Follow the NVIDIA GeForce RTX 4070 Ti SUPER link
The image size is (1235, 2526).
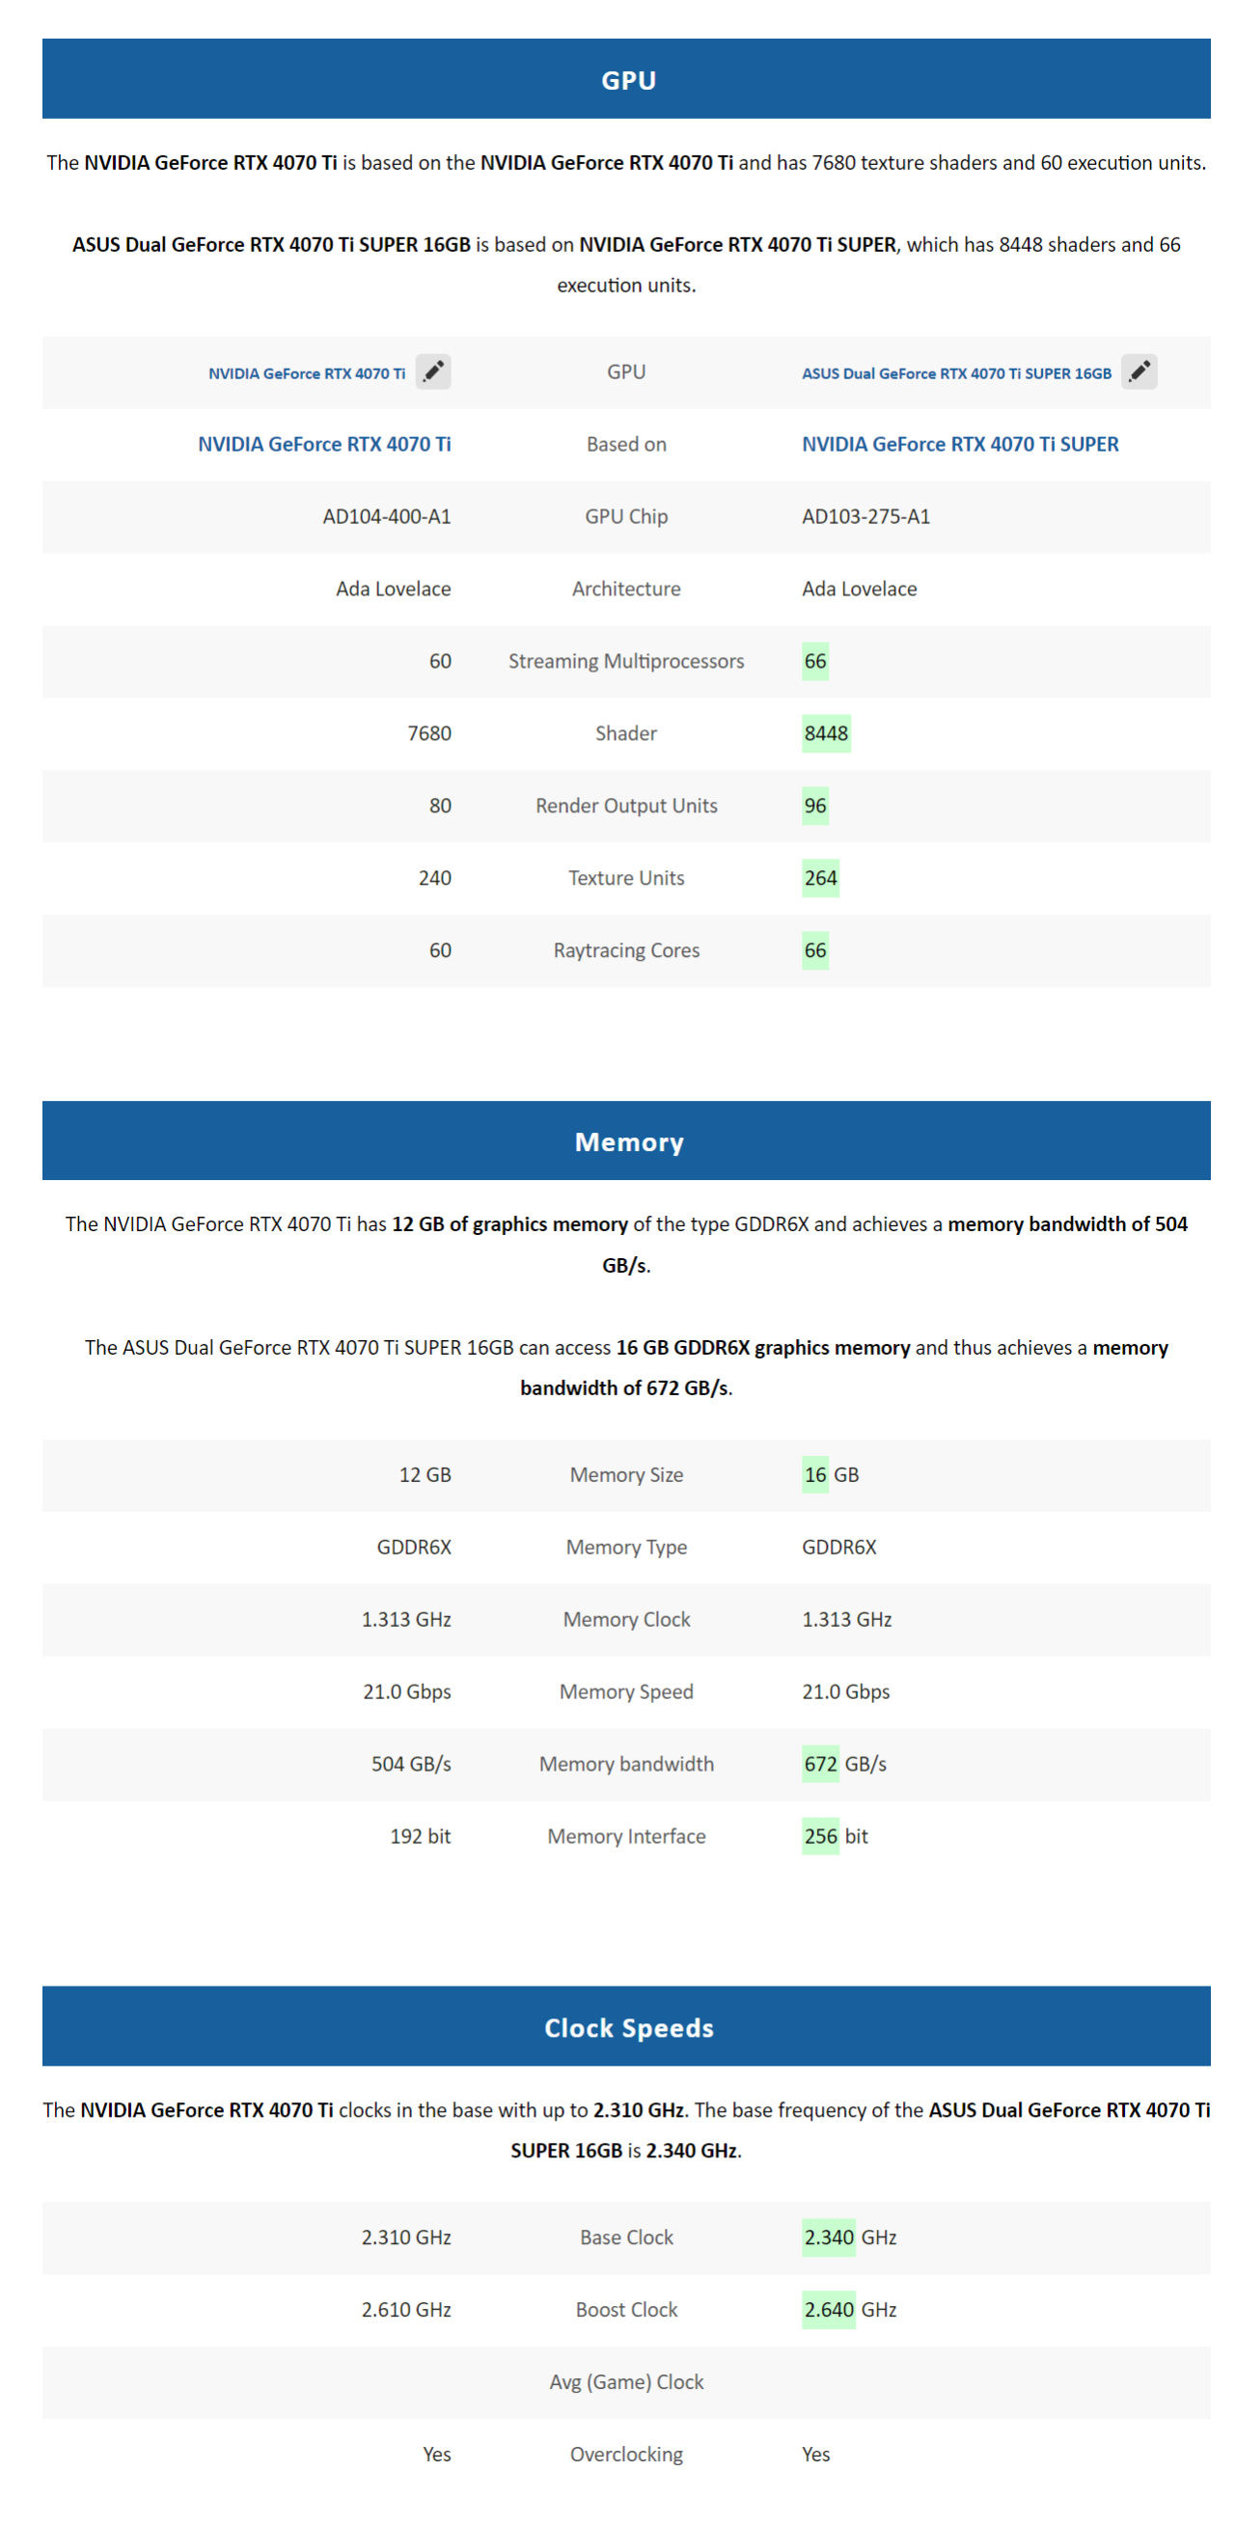959,444
